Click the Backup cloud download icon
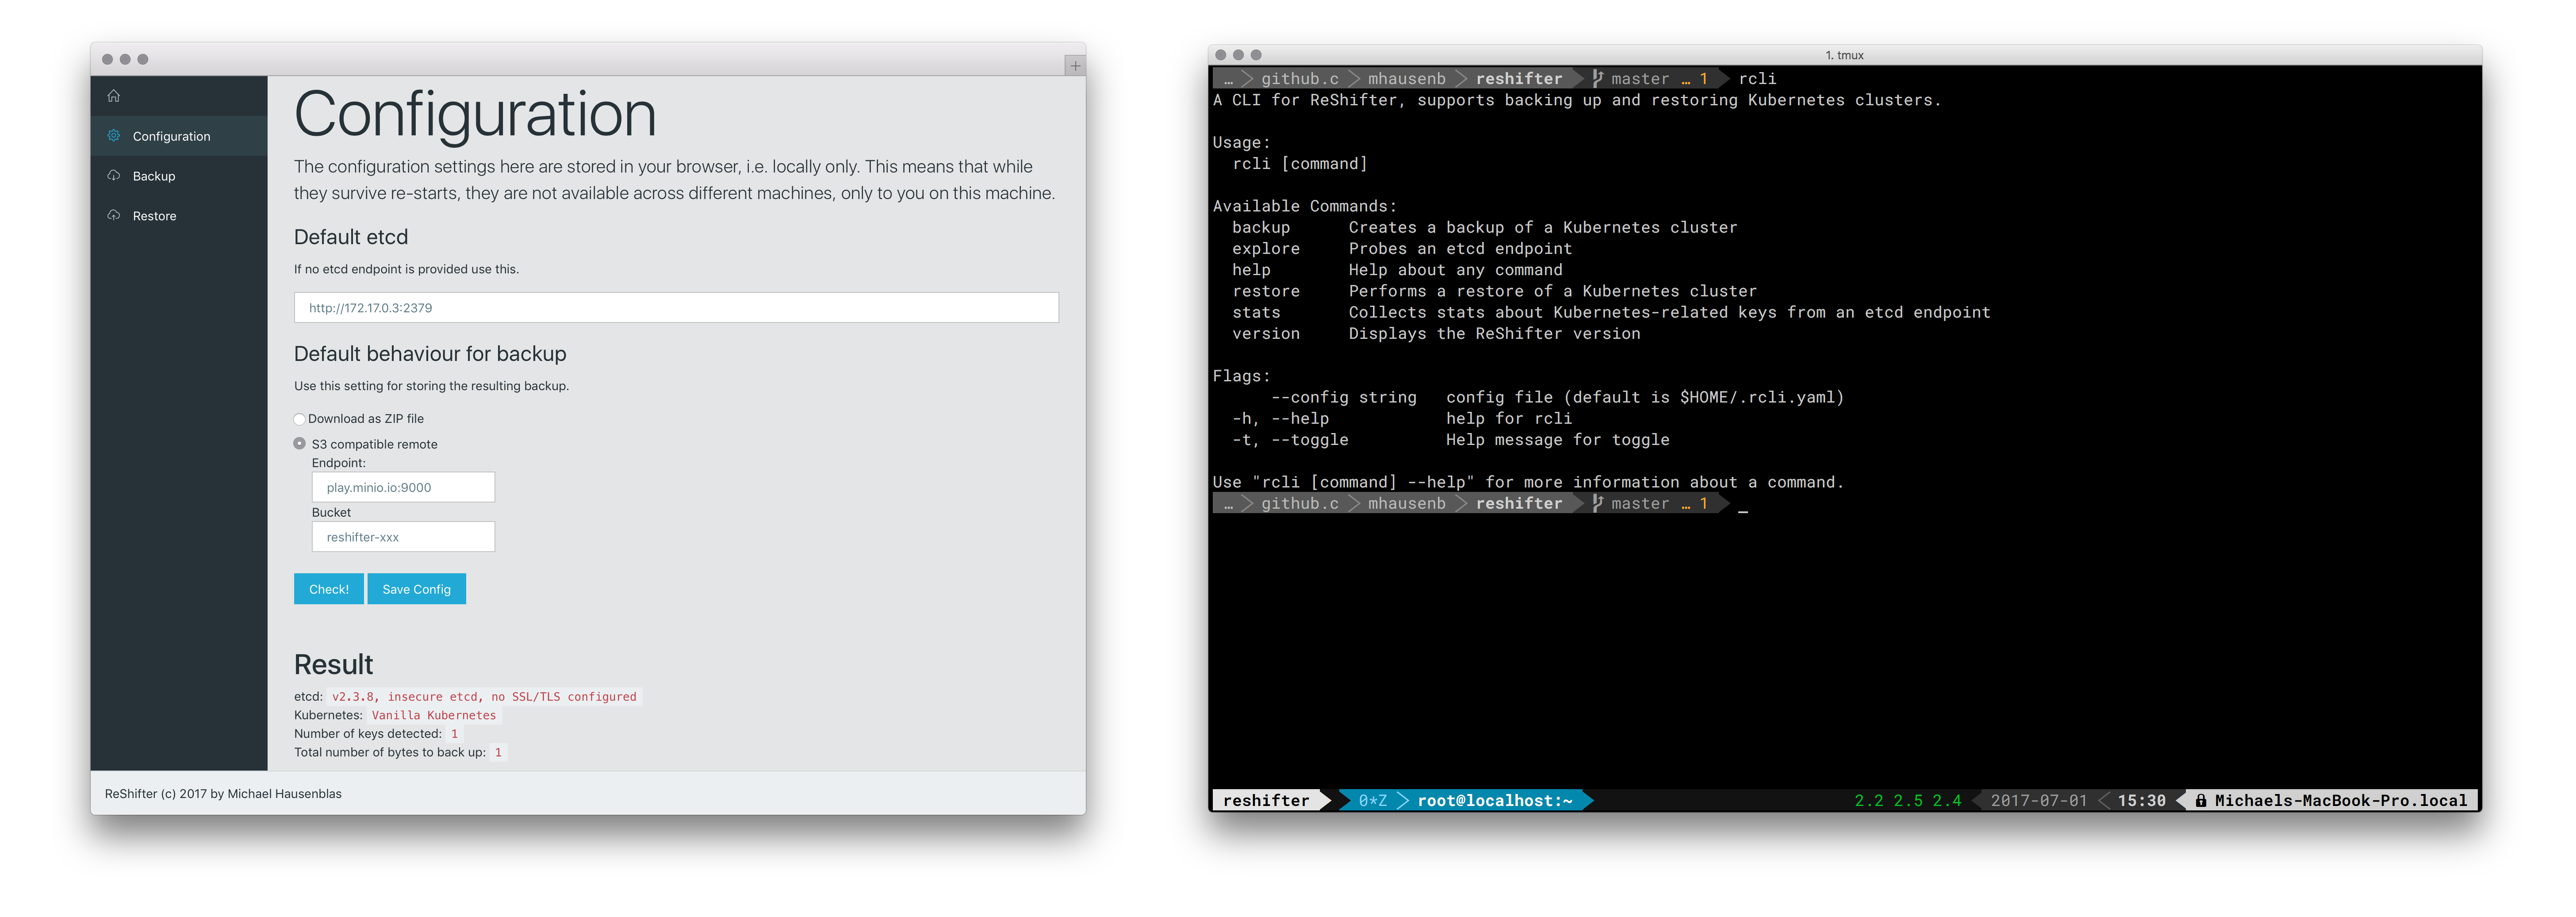The image size is (2576, 917). (114, 176)
